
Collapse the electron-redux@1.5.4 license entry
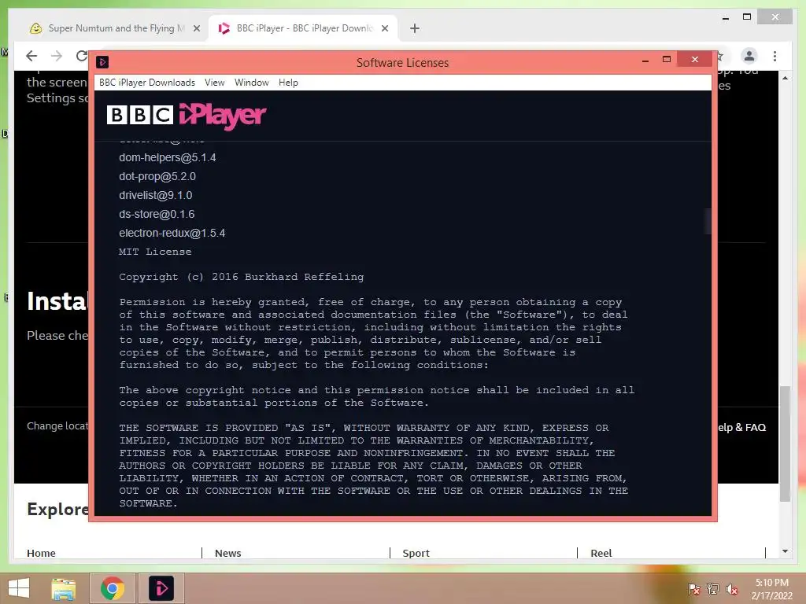click(x=172, y=233)
